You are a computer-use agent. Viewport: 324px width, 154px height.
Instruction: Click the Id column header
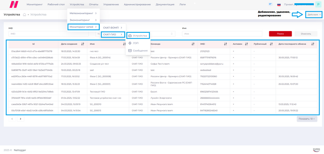[x=34, y=44]
